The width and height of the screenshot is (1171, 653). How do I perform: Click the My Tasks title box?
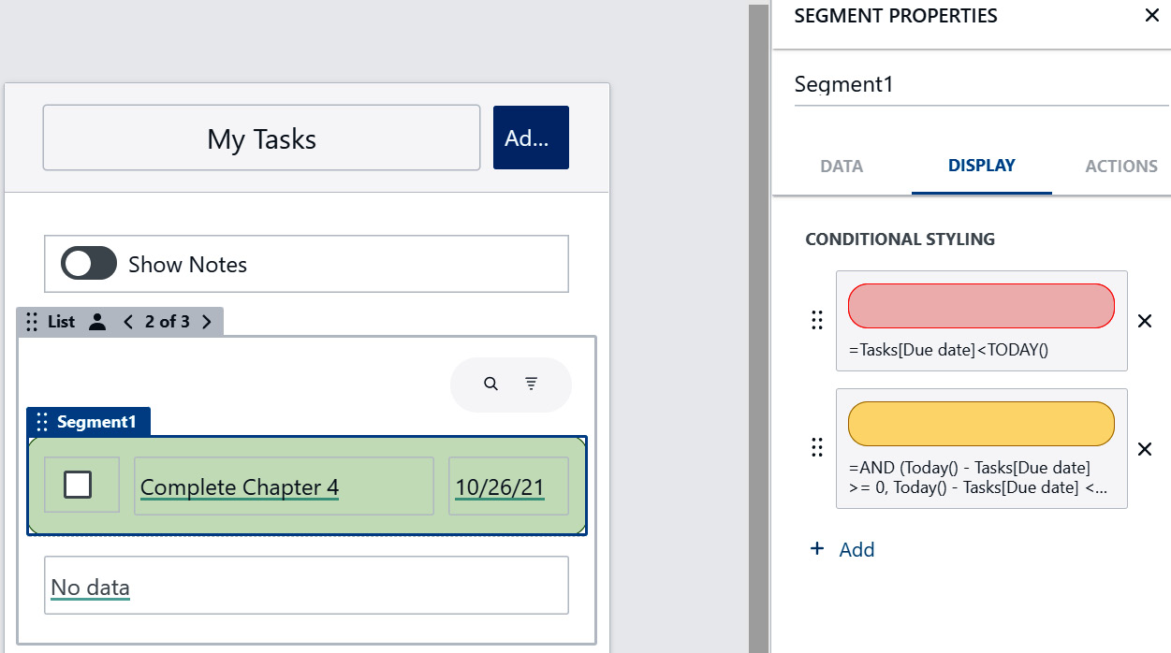[261, 138]
